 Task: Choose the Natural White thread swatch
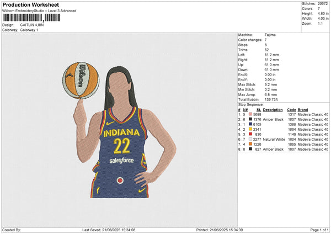[x=250, y=139]
